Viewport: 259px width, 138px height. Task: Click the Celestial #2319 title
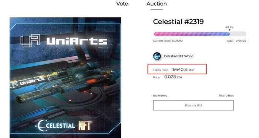tap(178, 22)
